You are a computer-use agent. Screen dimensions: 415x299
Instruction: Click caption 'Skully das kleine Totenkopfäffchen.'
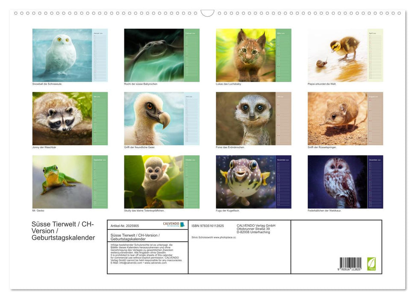click(144, 211)
